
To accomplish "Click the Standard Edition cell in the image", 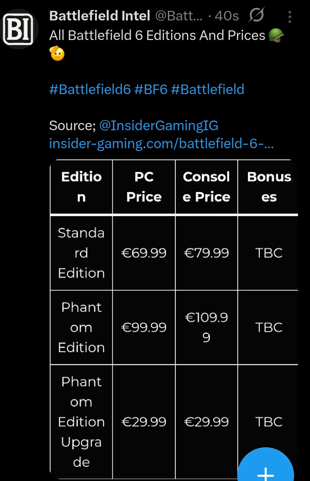I will pyautogui.click(x=81, y=253).
